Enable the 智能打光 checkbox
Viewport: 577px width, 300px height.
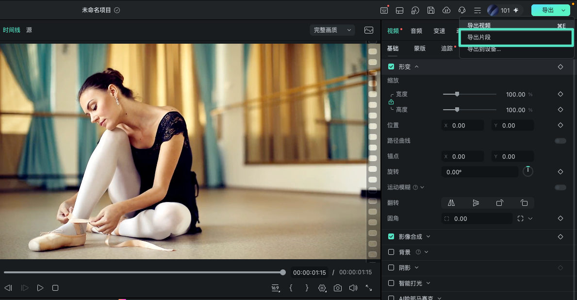(x=391, y=283)
